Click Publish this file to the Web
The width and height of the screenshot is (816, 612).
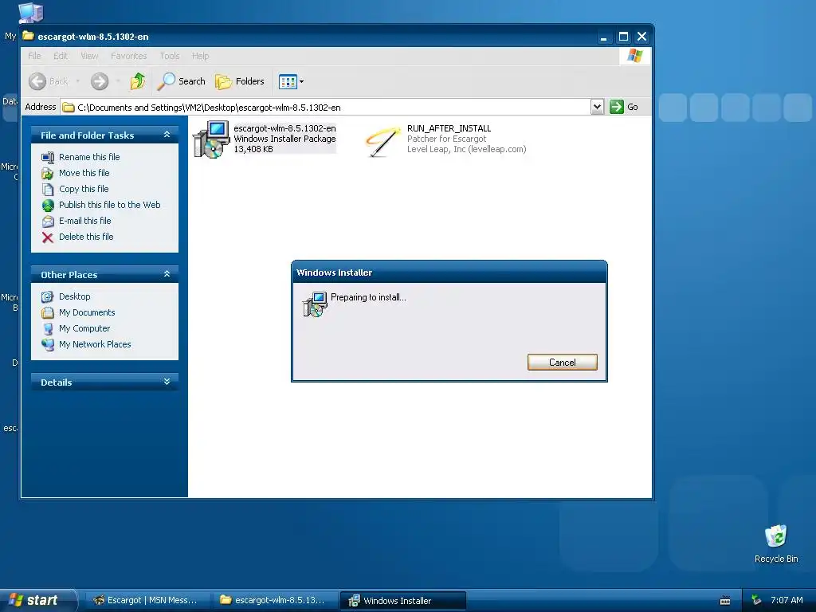point(109,205)
